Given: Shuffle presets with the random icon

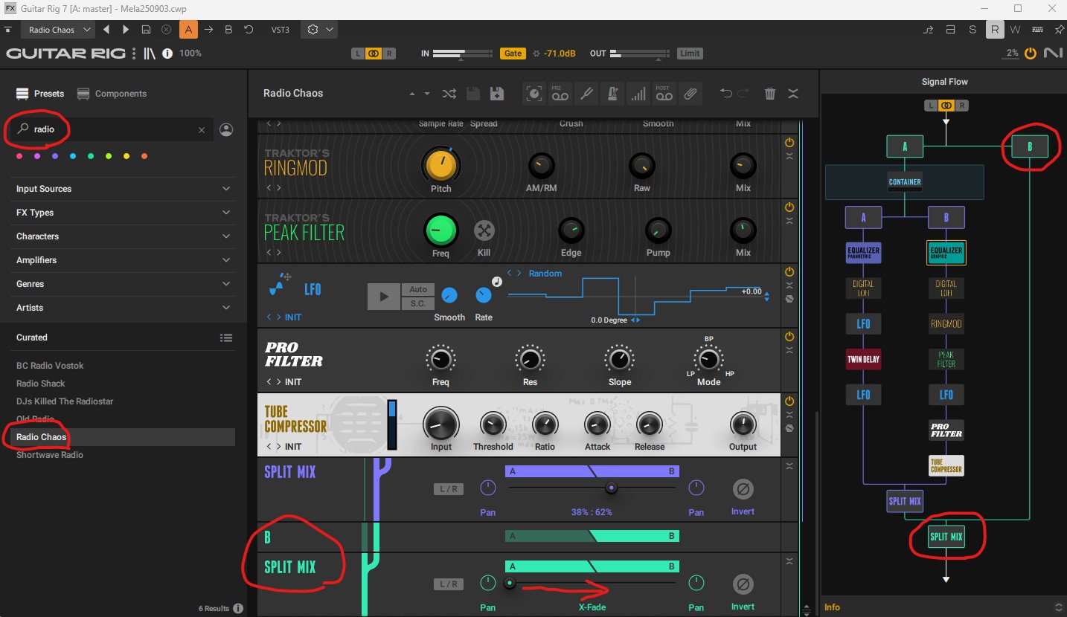Looking at the screenshot, I should pos(449,94).
